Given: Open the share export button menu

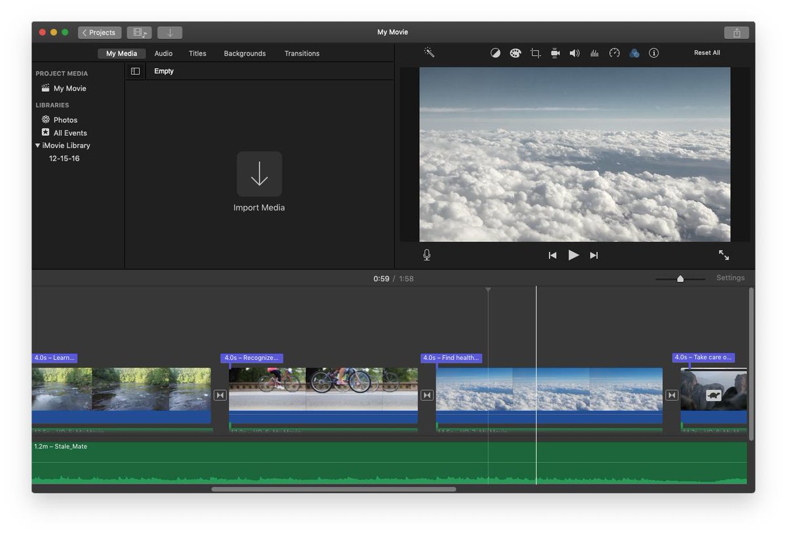Looking at the screenshot, I should pos(737,33).
